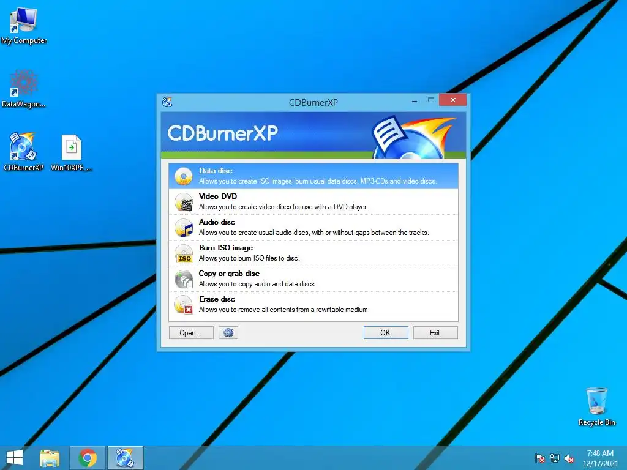Viewport: 627px width, 470px height.
Task: Click 'Allows you to copy audio and data discs.'
Action: tap(258, 284)
